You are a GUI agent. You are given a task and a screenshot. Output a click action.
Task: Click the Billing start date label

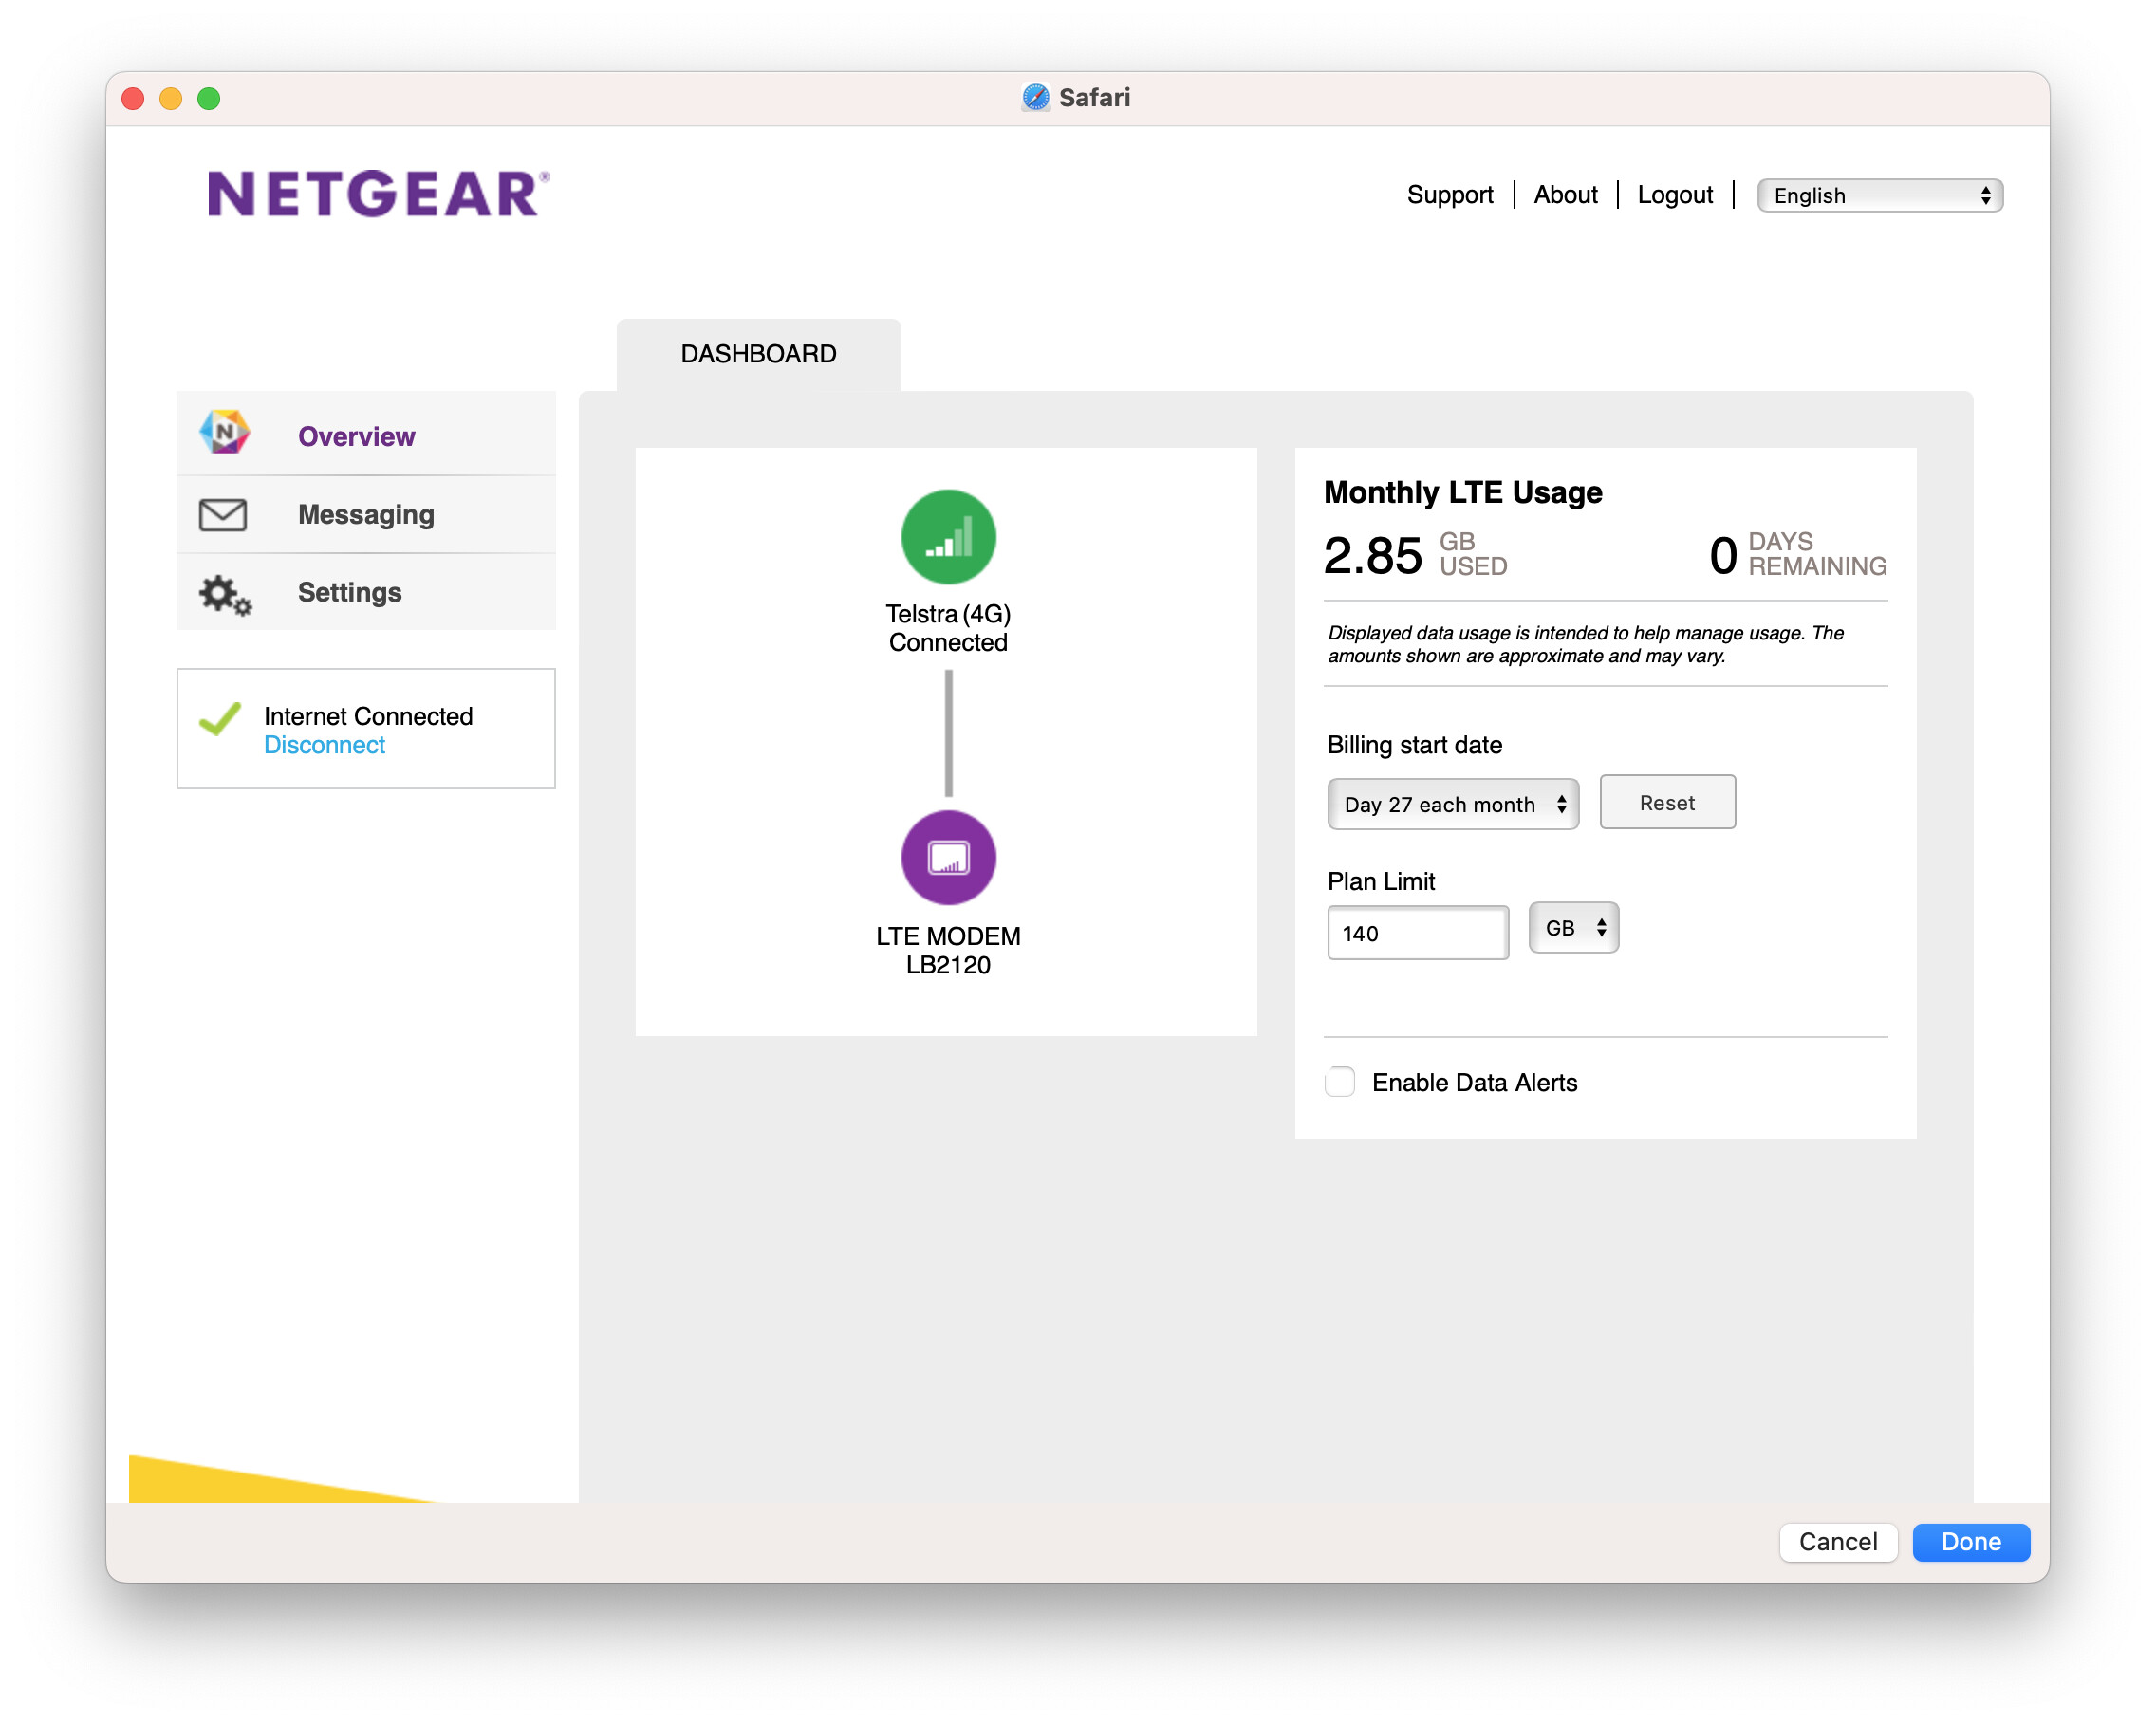1414,745
